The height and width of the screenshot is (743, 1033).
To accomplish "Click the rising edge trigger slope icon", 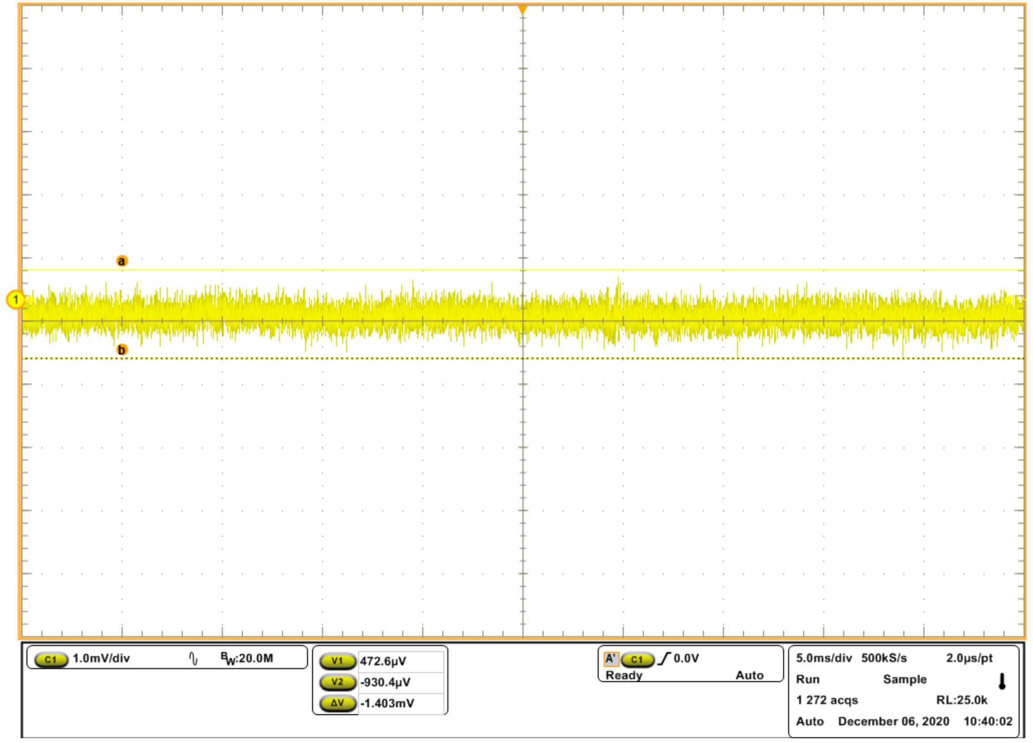I will tap(665, 658).
